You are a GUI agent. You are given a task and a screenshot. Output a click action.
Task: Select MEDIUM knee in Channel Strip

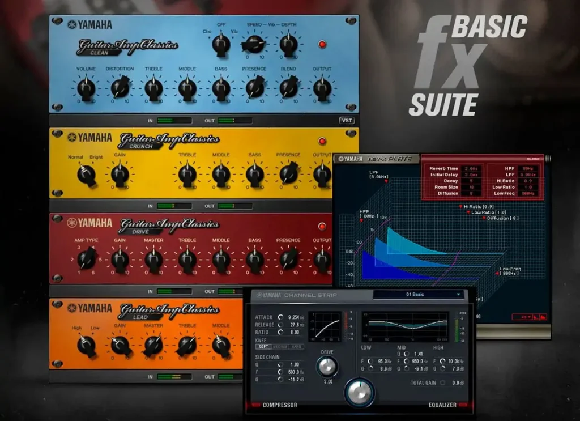(280, 347)
